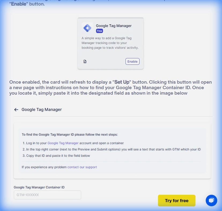The width and height of the screenshot is (222, 211).
Task: Click the contact our support link
Action: (82, 167)
